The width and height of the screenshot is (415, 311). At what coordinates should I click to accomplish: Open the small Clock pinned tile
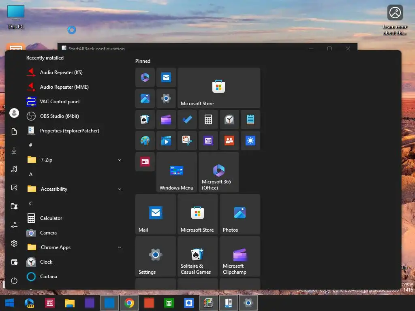click(x=229, y=119)
